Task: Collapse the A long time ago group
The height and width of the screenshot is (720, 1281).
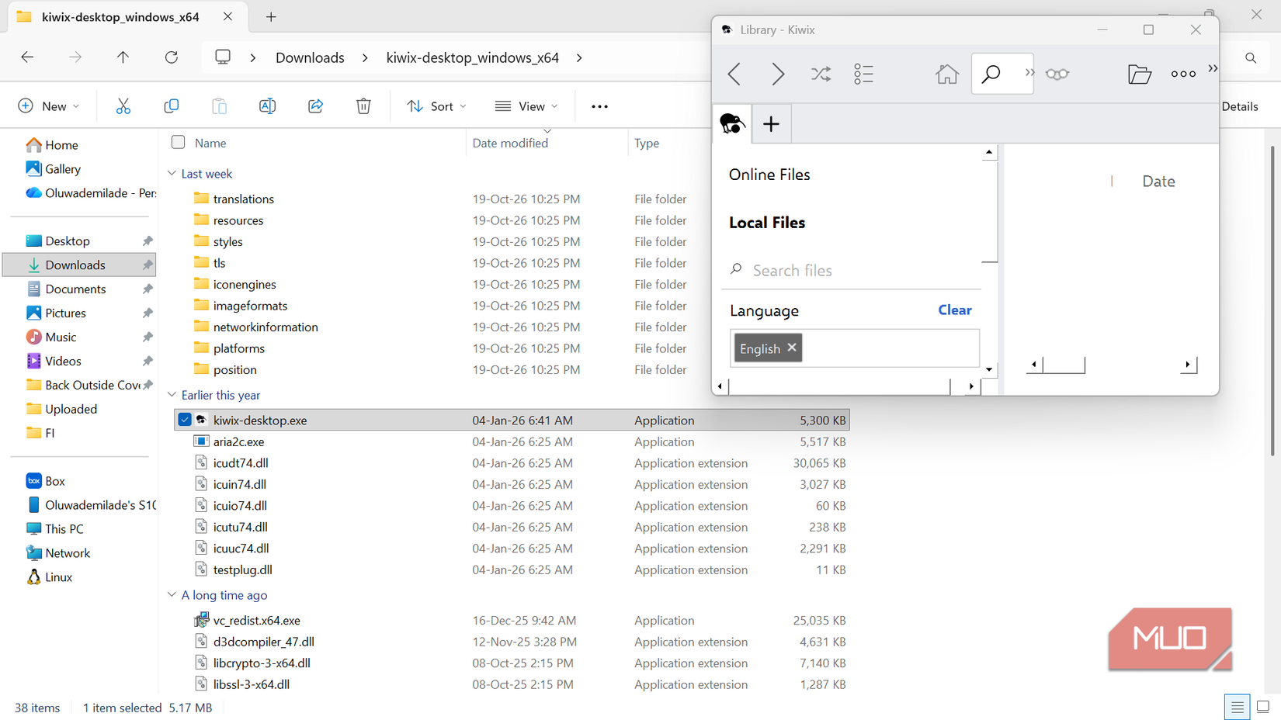Action: point(172,595)
